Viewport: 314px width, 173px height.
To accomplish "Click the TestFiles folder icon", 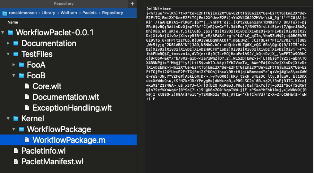I will click(16, 54).
